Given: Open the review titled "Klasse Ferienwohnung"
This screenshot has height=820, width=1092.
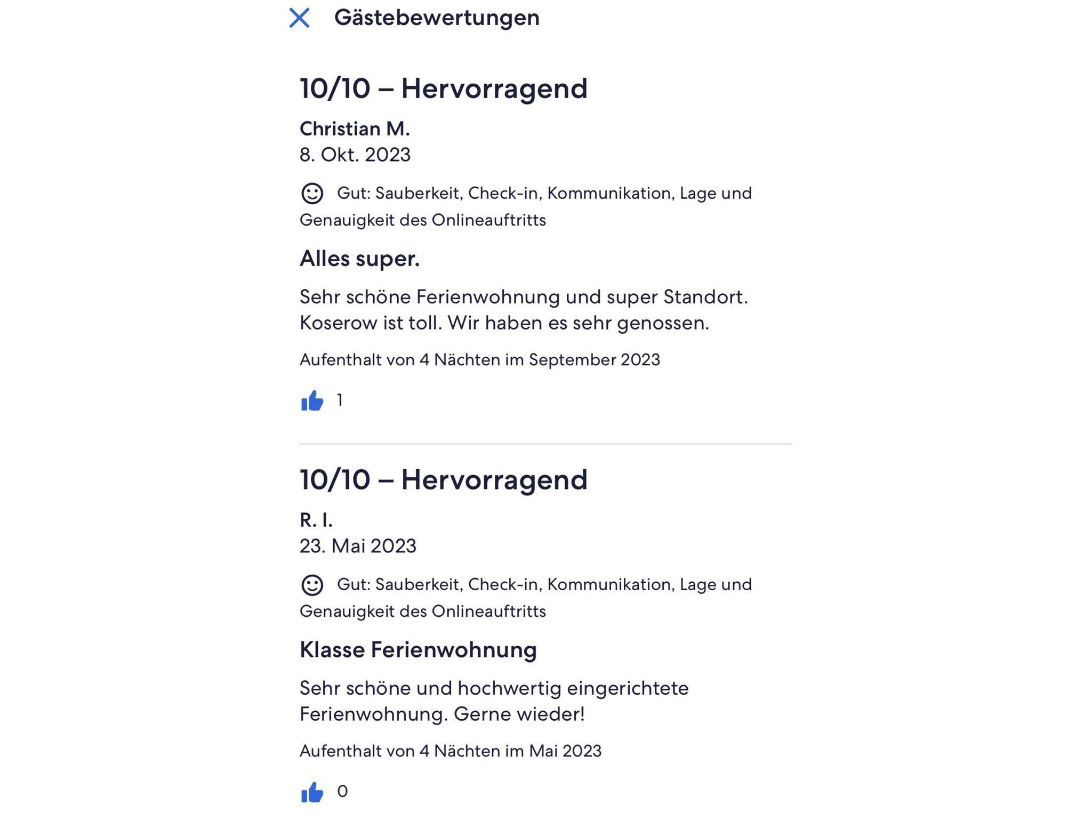Looking at the screenshot, I should (418, 650).
